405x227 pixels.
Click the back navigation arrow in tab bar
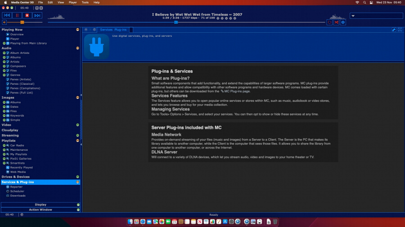click(x=86, y=30)
